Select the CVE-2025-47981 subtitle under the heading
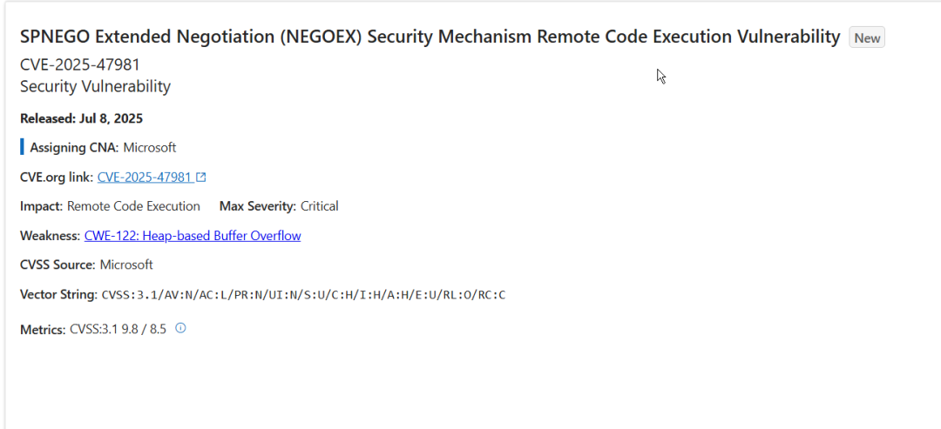The width and height of the screenshot is (941, 429). click(80, 64)
